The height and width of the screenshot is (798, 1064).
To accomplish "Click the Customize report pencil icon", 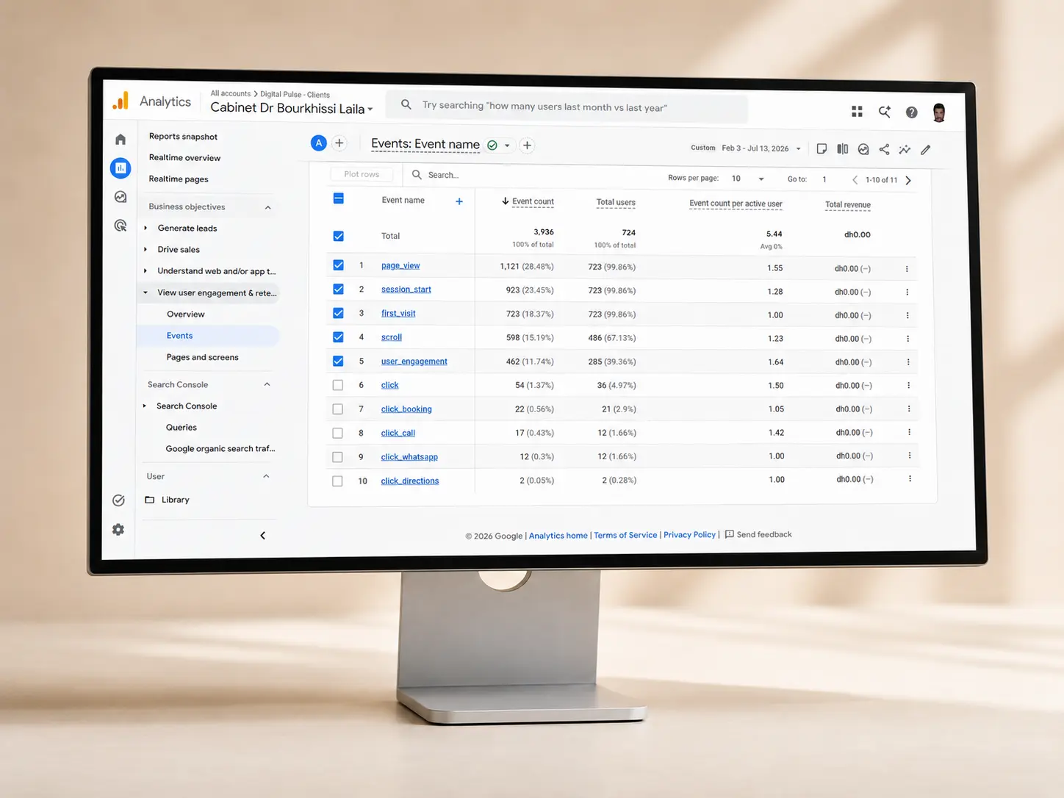I will 926,150.
